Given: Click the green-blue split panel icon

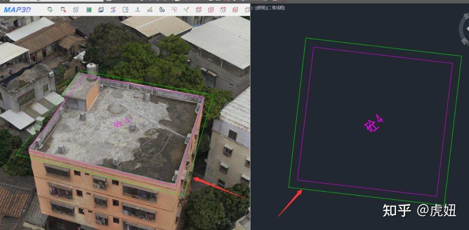Looking at the screenshot, I should 90,9.
